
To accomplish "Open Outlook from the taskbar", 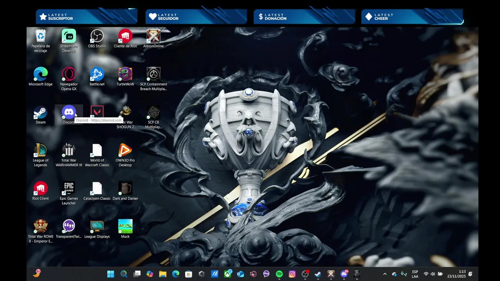I will pos(240,274).
